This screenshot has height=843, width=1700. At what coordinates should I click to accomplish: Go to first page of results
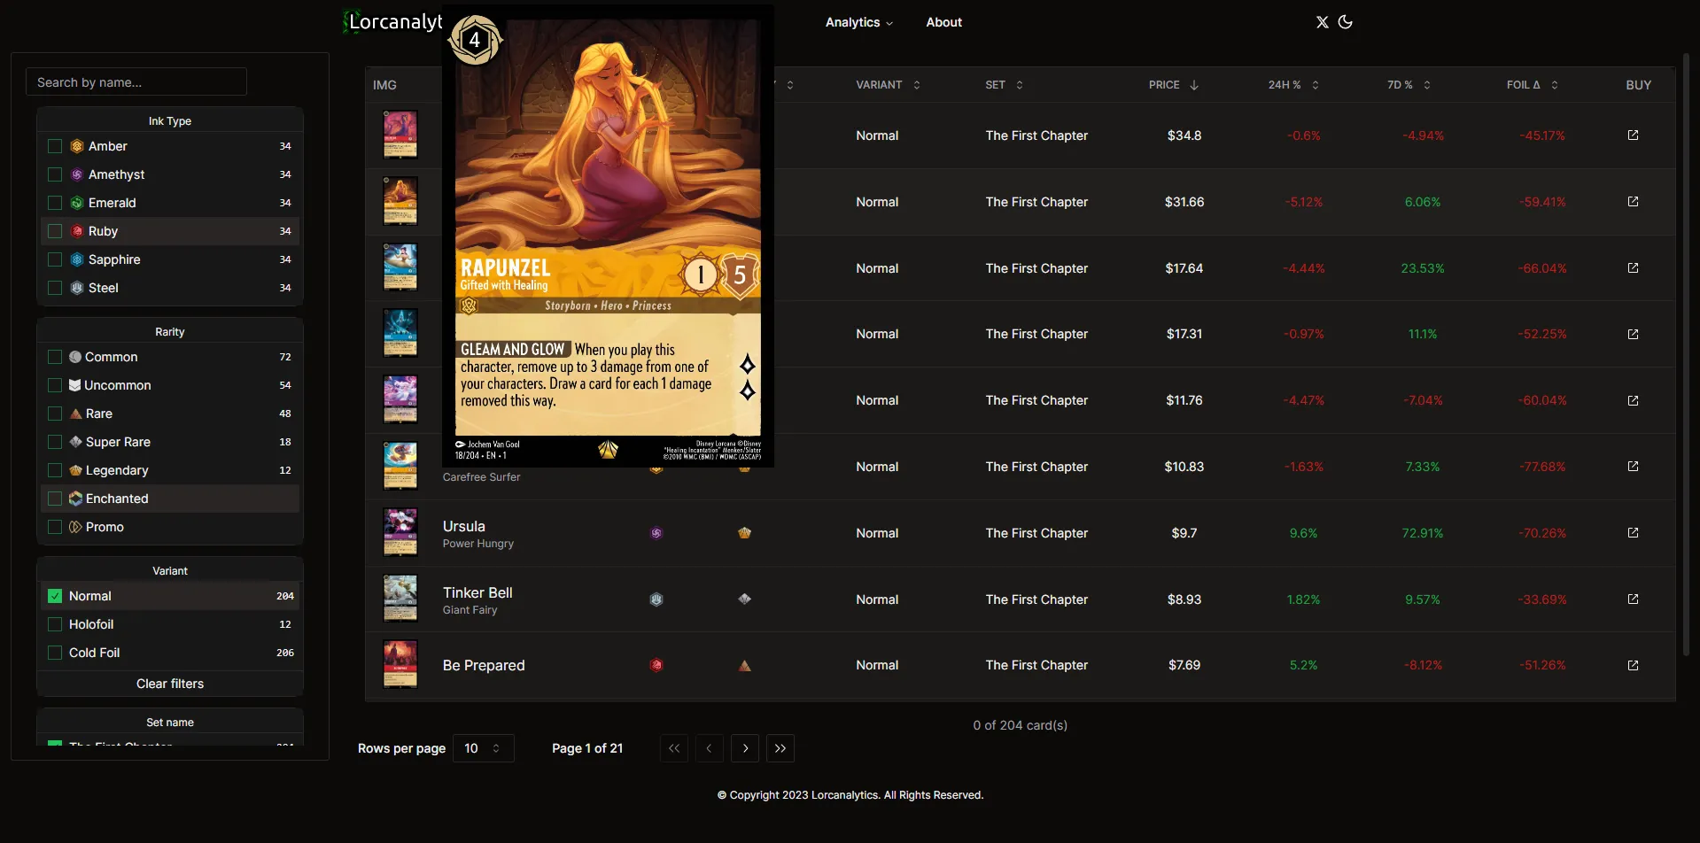pyautogui.click(x=674, y=748)
